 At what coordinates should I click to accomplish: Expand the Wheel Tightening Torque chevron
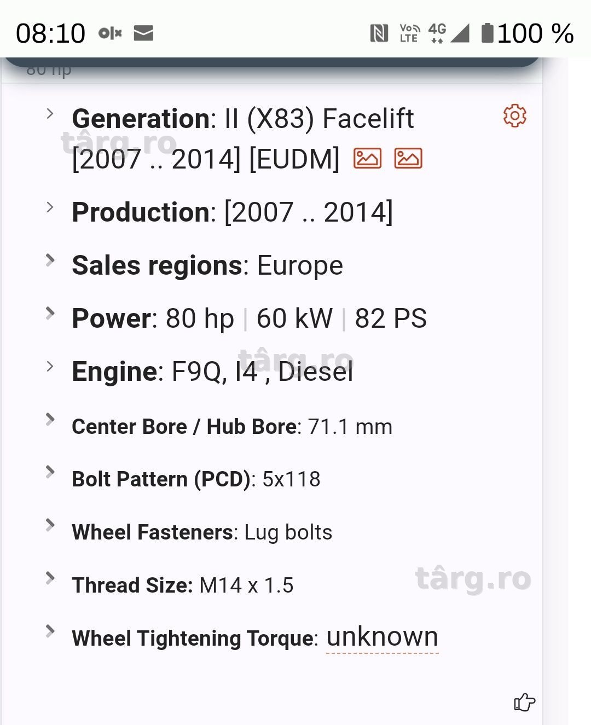point(50,631)
